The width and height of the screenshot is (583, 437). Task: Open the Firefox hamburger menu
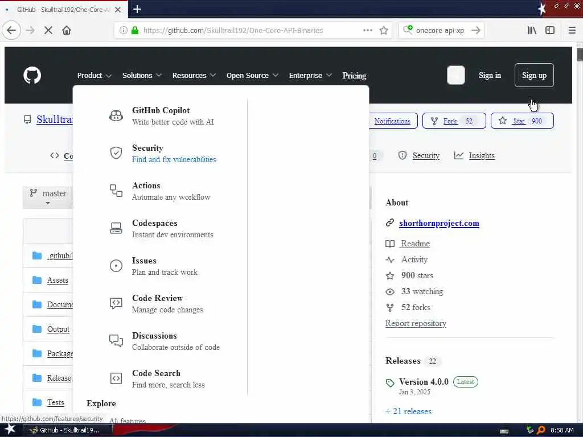pyautogui.click(x=572, y=31)
